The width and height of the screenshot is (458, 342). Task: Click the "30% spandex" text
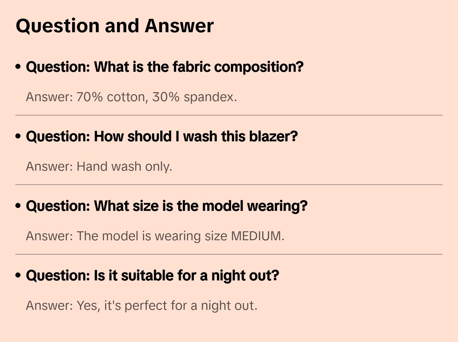coord(194,97)
